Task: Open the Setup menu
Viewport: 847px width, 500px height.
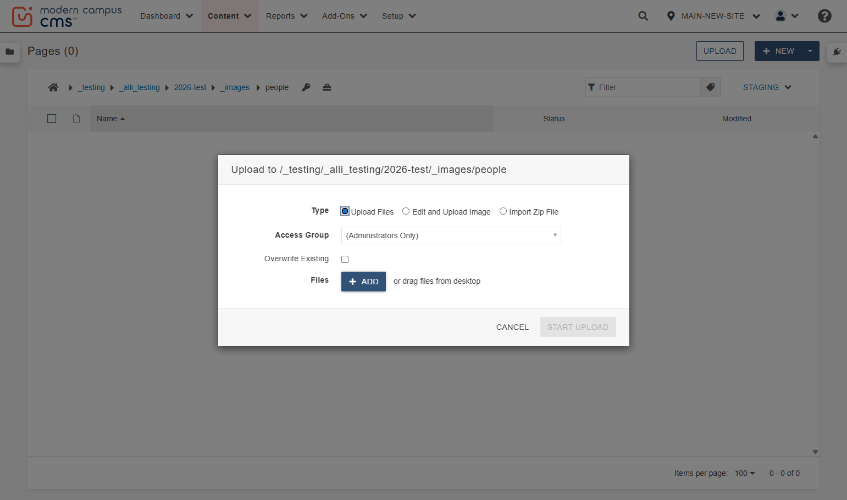Action: [398, 16]
